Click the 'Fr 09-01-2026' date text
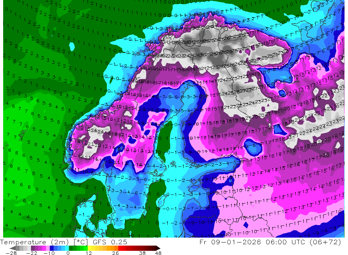 click(x=230, y=242)
